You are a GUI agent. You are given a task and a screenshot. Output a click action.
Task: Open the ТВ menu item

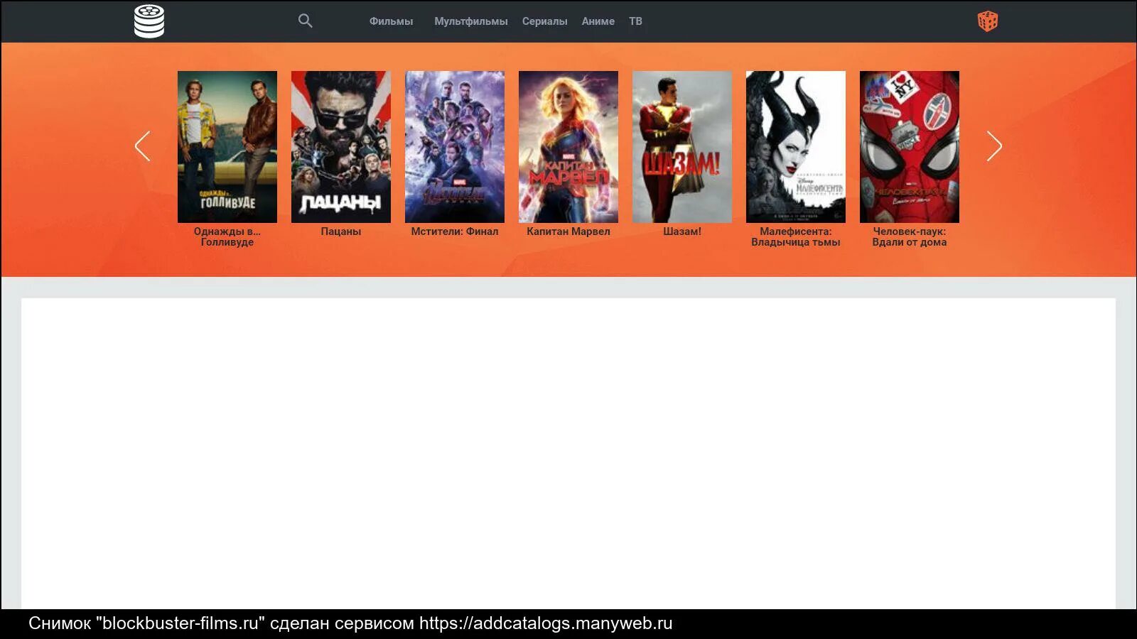click(x=635, y=21)
